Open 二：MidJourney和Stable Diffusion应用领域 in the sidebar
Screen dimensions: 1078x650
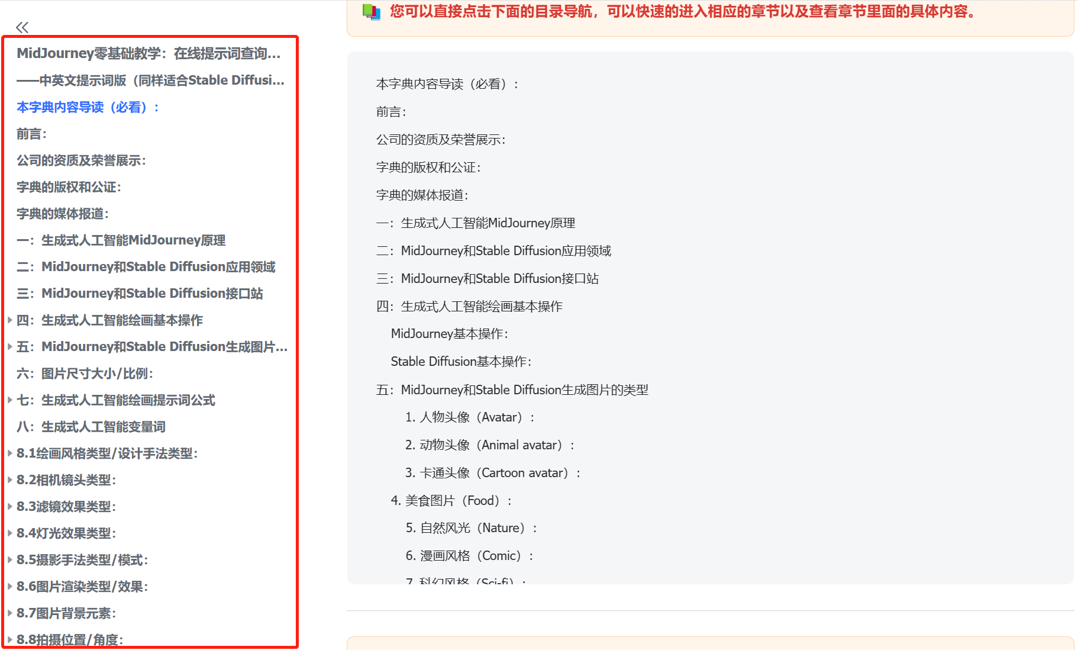[x=146, y=267]
